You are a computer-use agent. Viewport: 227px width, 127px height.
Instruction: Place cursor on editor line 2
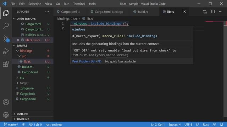pyautogui.click(x=138, y=28)
